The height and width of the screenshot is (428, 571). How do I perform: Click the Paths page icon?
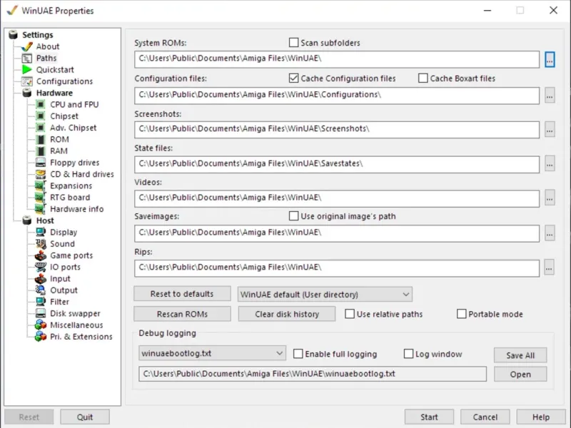[26, 58]
